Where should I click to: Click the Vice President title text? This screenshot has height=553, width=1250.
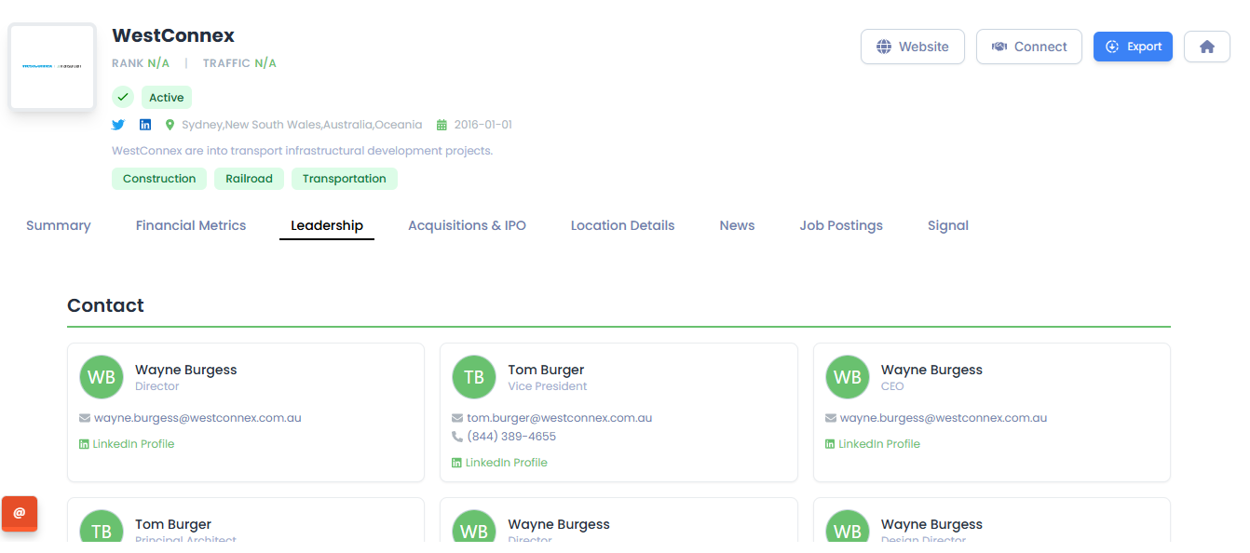pos(548,386)
